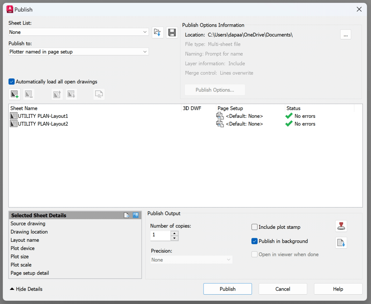Click the Cancel button

283,289
